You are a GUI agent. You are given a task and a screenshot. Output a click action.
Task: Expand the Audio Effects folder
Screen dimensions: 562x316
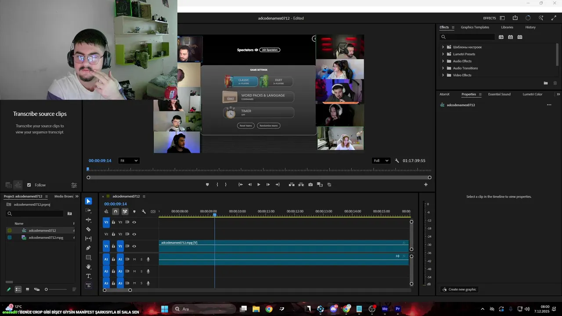click(443, 61)
